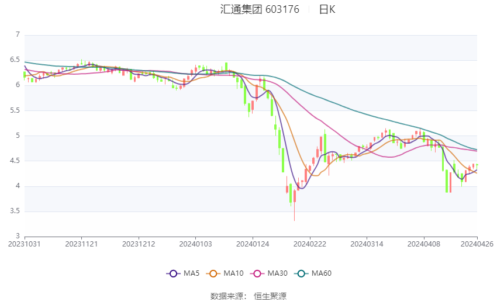Image resolution: width=497 pixels, height=302 pixels.
Task: Disable the MA60 line via its label
Action: [321, 273]
